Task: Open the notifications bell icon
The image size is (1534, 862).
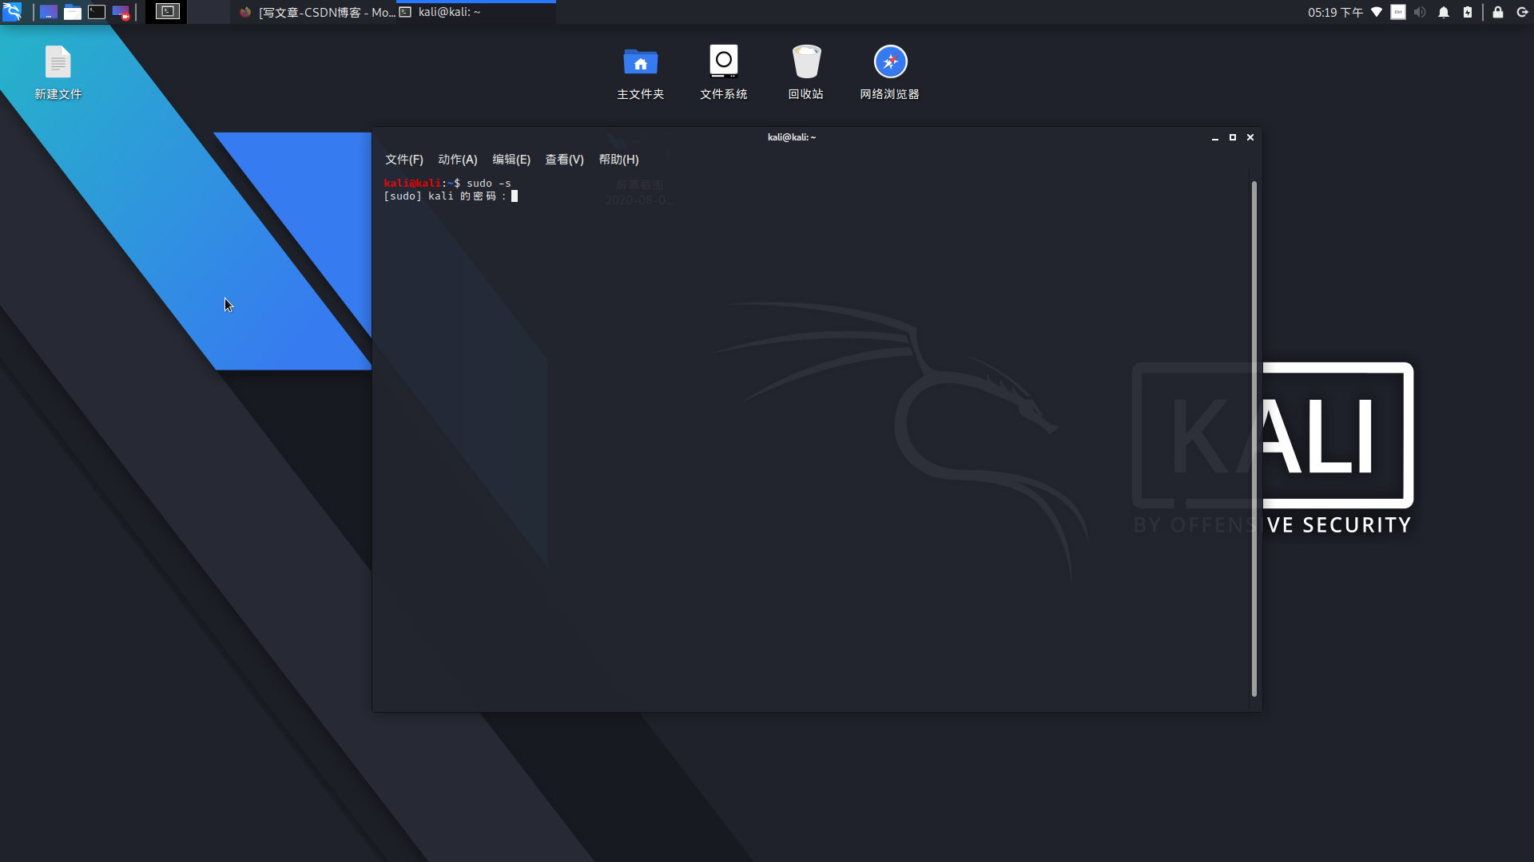Action: pyautogui.click(x=1444, y=12)
